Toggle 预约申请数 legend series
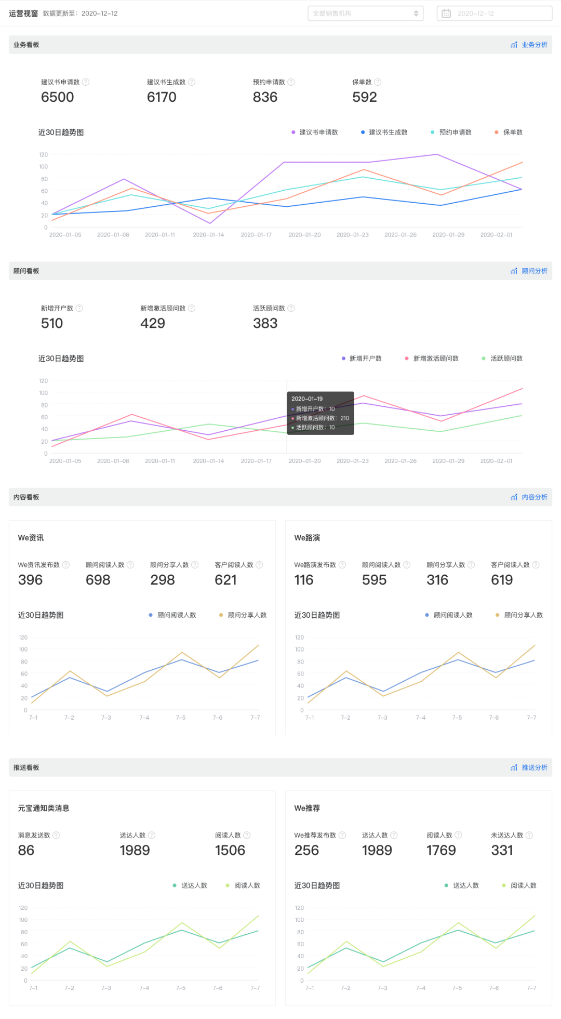Image resolution: width=561 pixels, height=1019 pixels. point(451,133)
